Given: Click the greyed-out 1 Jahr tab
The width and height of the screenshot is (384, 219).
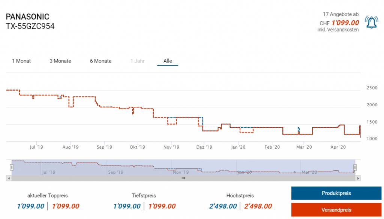Looking at the screenshot, I should [137, 61].
